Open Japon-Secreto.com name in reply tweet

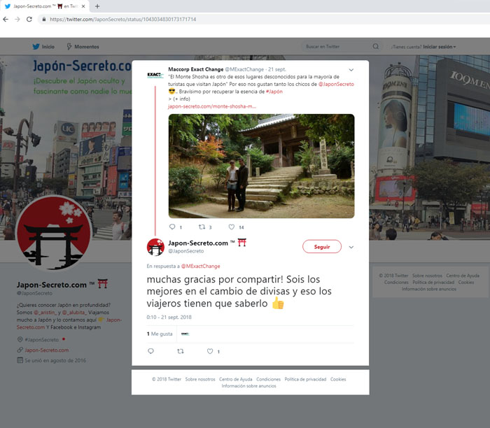198,243
